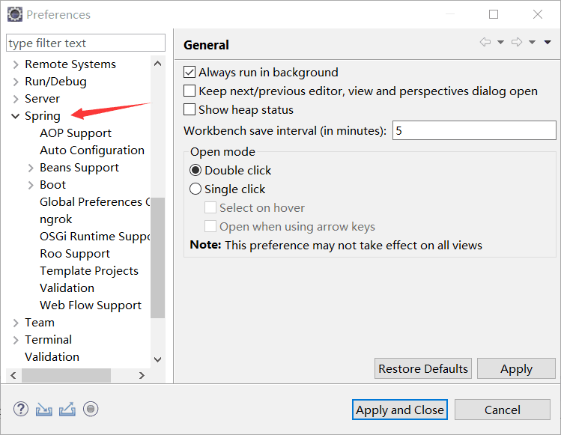This screenshot has height=435, width=561.
Task: Click the Import preferences icon
Action: point(44,410)
